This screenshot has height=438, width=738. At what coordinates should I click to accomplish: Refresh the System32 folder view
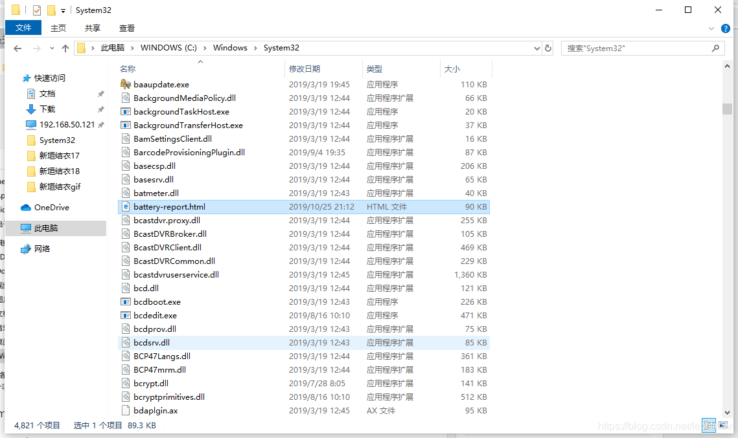(548, 48)
